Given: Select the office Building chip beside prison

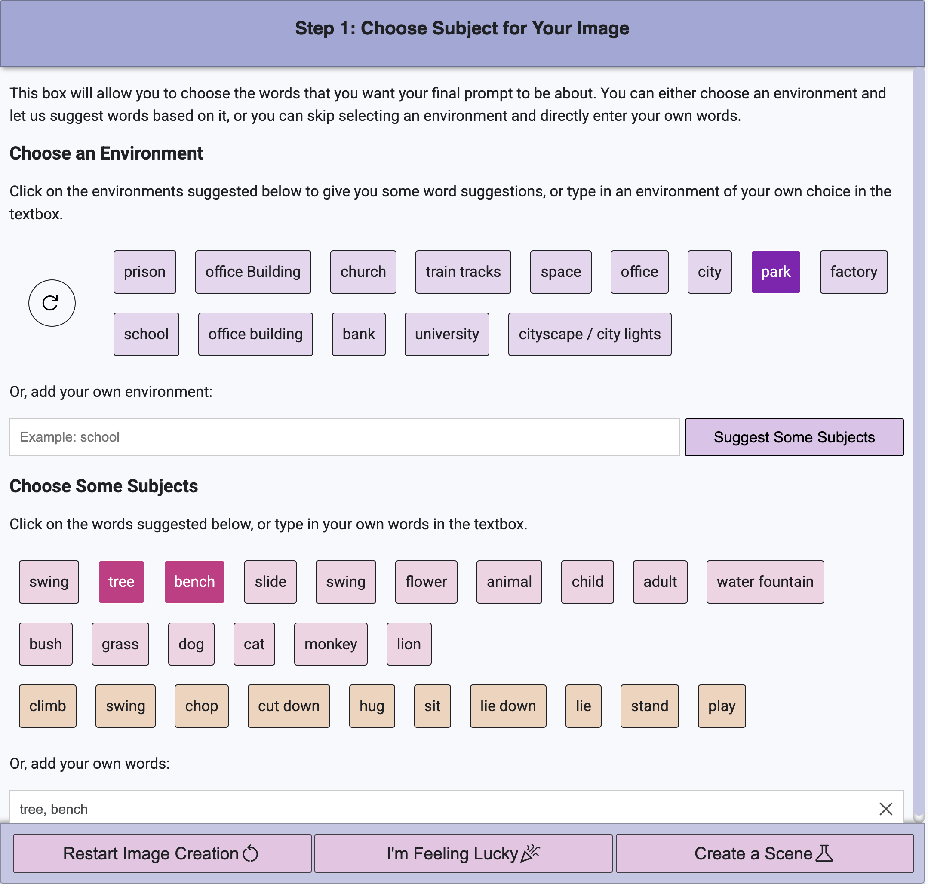Looking at the screenshot, I should (x=253, y=272).
